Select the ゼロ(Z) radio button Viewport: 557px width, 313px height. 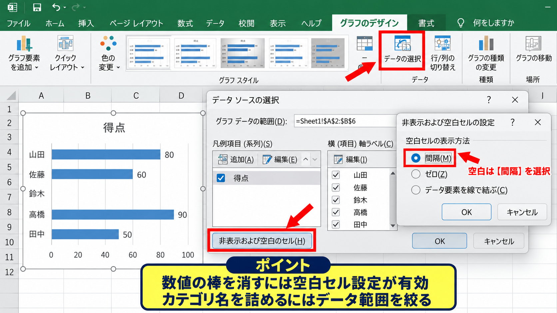click(x=416, y=174)
